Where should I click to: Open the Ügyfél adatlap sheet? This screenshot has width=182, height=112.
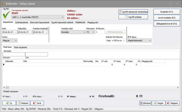(x=133, y=17)
